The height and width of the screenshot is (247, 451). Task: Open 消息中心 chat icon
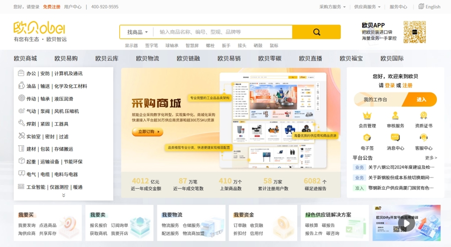click(395, 137)
